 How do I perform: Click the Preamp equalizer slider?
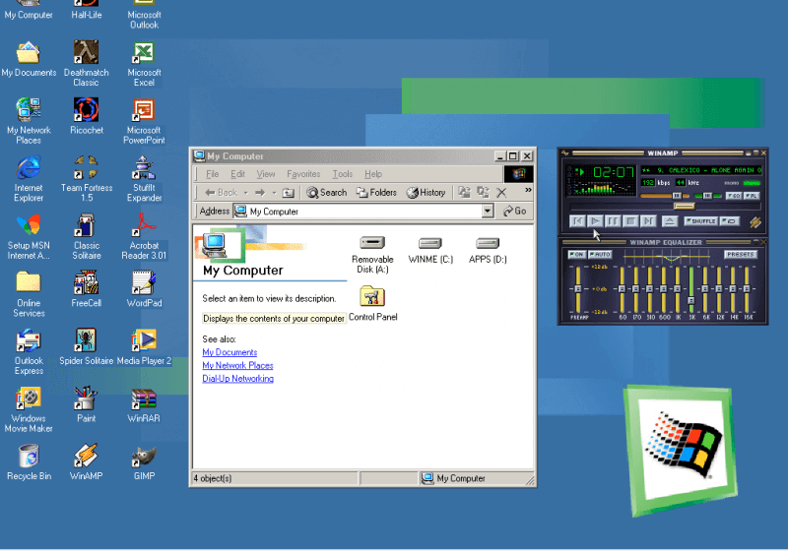[x=577, y=289]
